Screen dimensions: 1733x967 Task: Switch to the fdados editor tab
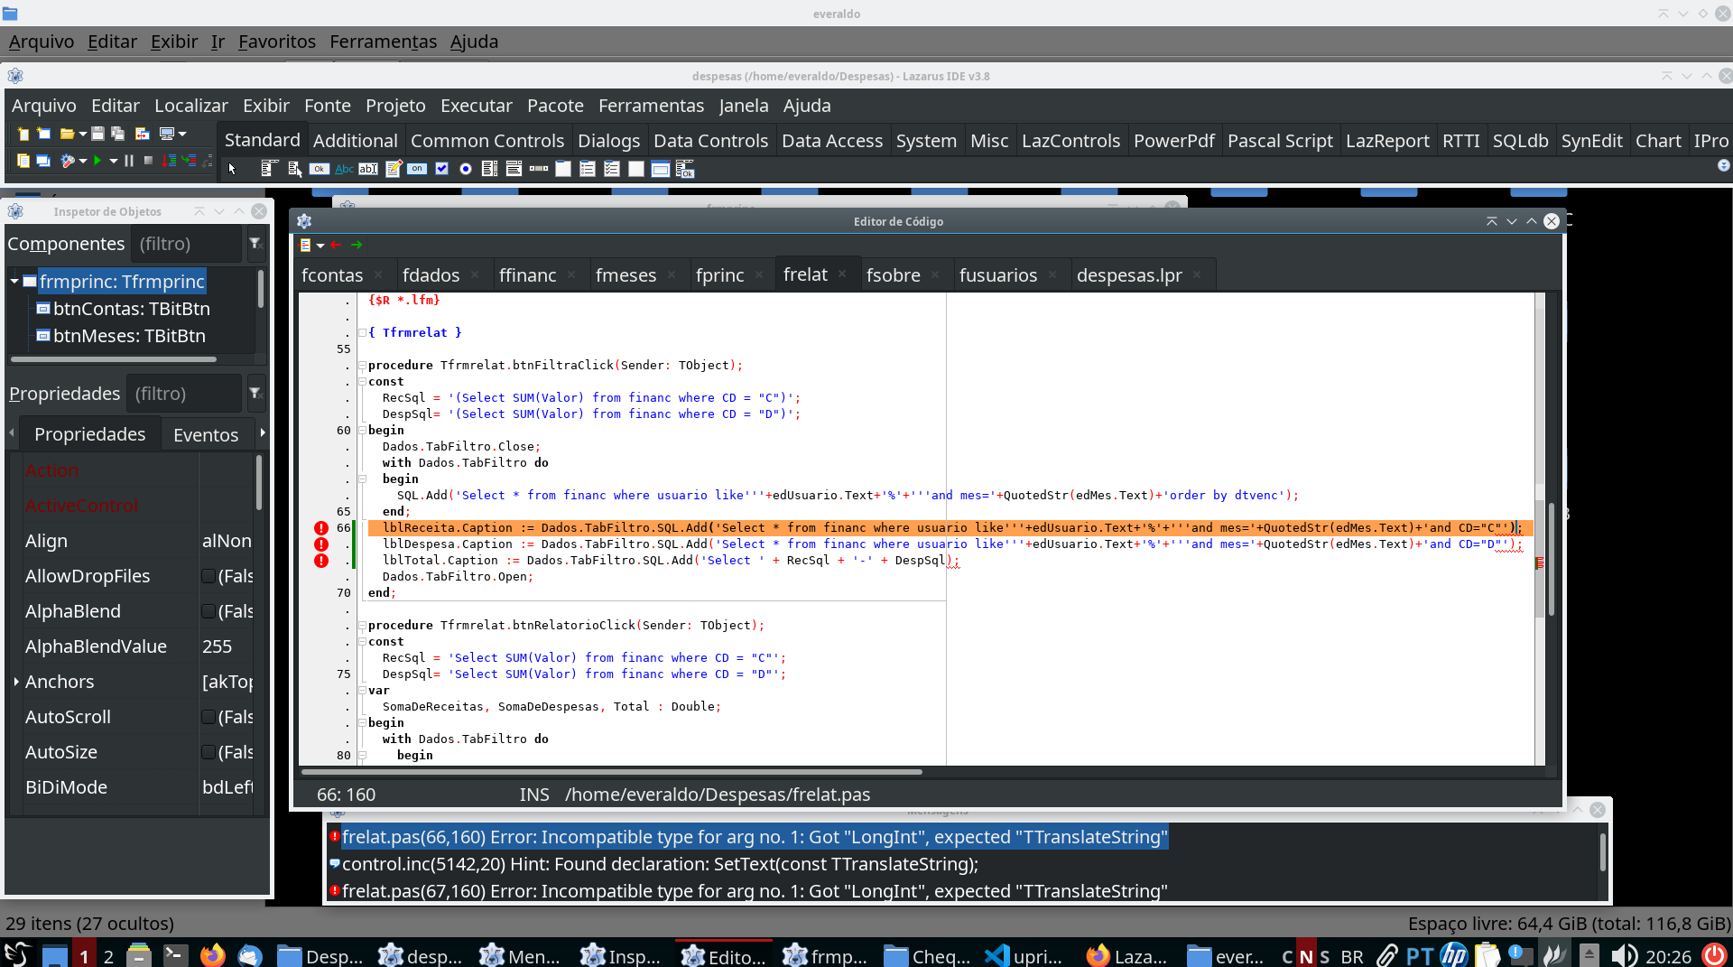point(431,275)
